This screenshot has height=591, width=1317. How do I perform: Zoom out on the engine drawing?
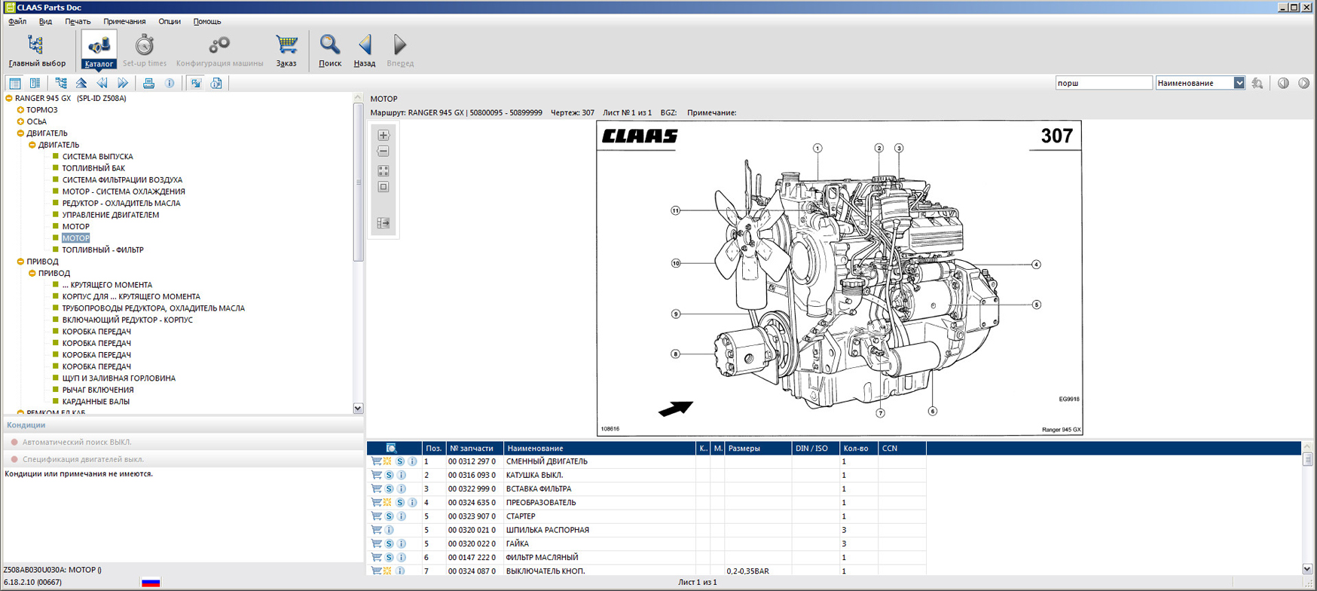tap(383, 152)
